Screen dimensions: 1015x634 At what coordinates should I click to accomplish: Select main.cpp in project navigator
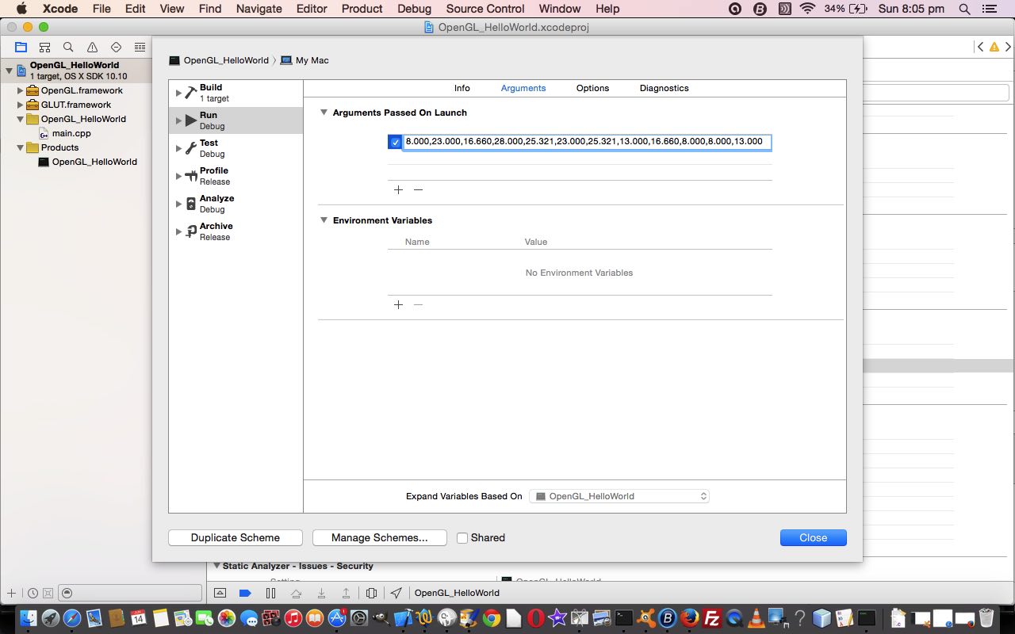coord(71,133)
